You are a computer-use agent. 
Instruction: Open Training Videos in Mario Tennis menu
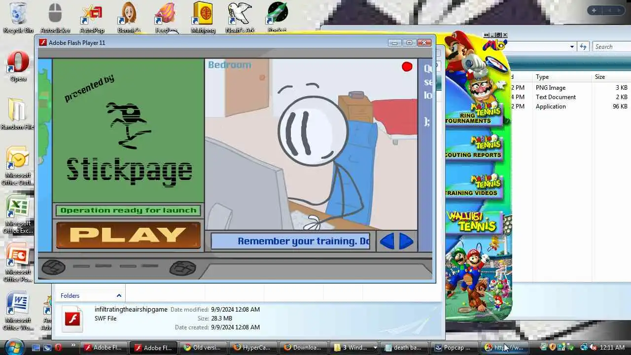click(x=474, y=186)
